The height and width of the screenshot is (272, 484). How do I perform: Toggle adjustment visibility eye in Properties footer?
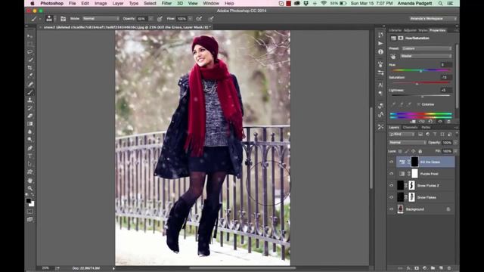pyautogui.click(x=440, y=122)
